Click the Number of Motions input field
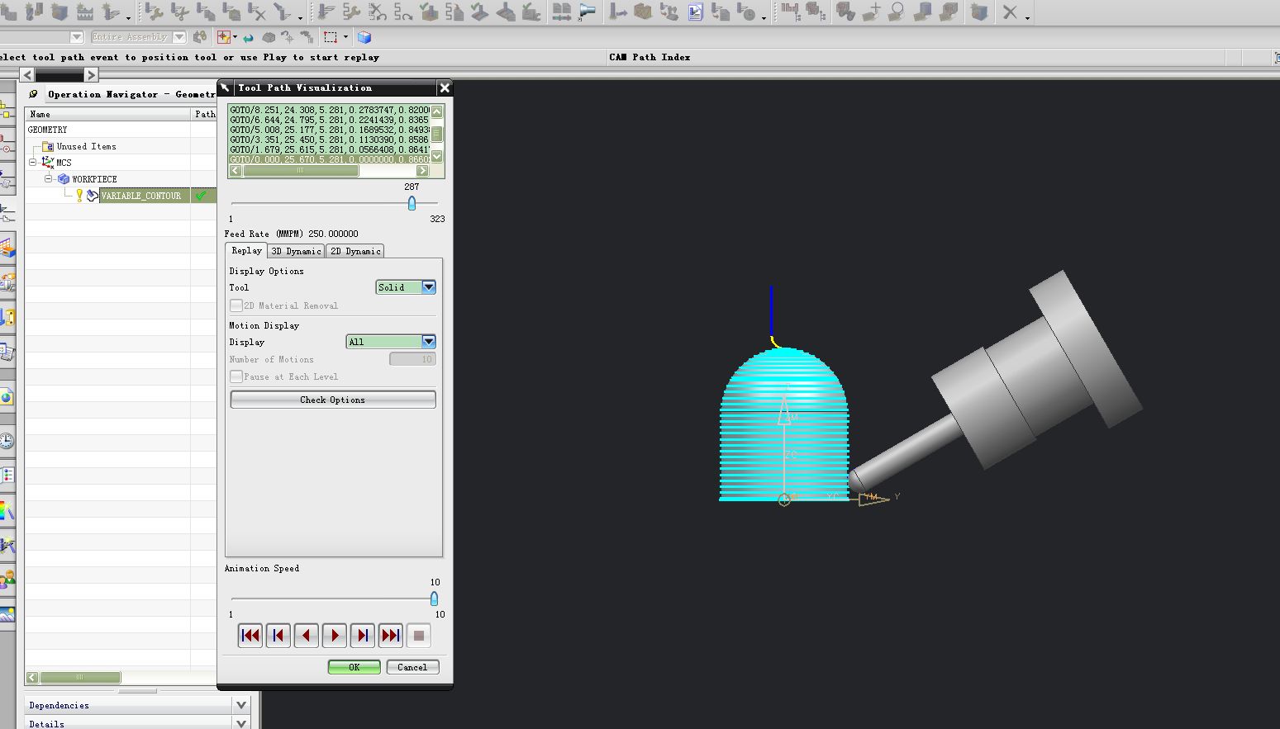The image size is (1280, 729). click(412, 359)
